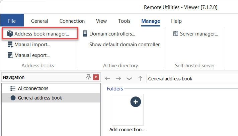The height and width of the screenshot is (136, 238).
Task: Expand the navigation history dropdown chevron
Action: (129, 78)
